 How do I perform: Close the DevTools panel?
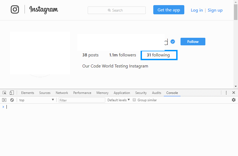pos(234,93)
